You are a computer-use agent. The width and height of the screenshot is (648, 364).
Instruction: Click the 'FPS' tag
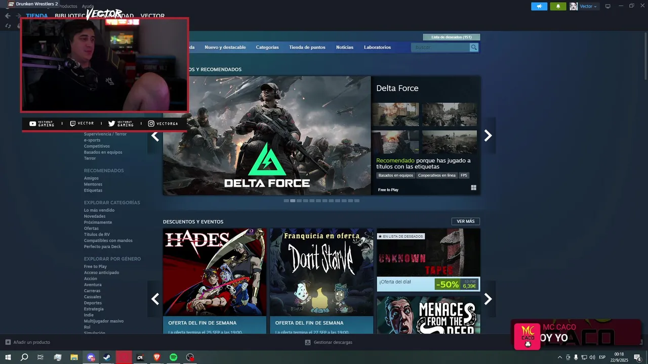coord(464,175)
